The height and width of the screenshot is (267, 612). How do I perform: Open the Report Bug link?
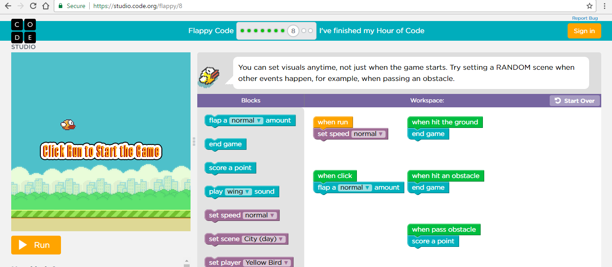(x=585, y=17)
